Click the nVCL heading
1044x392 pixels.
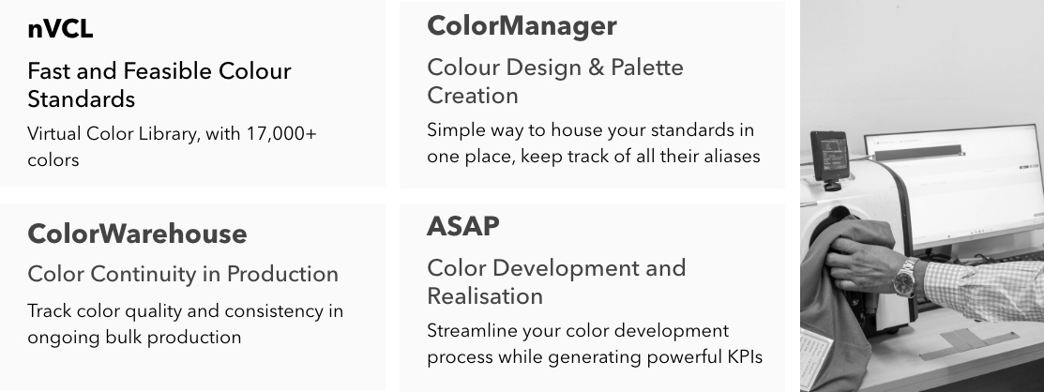60,30
